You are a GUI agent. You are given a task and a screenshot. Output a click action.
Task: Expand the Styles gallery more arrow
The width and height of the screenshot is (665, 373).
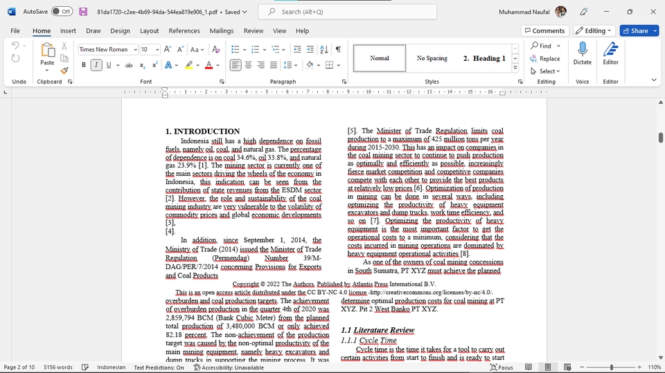515,67
